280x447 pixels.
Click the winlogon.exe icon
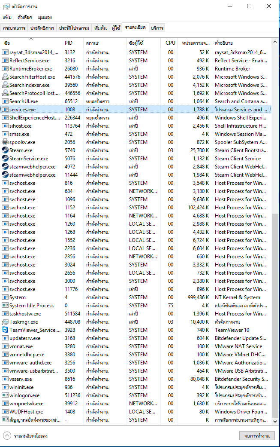point(5,395)
